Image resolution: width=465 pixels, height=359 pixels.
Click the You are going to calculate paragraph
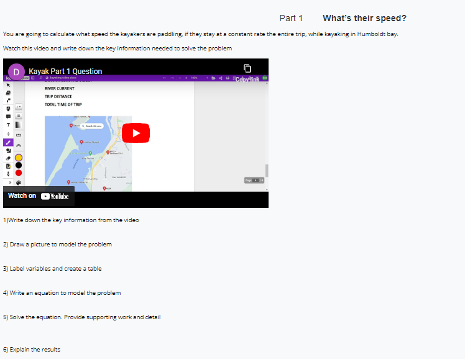pos(201,34)
